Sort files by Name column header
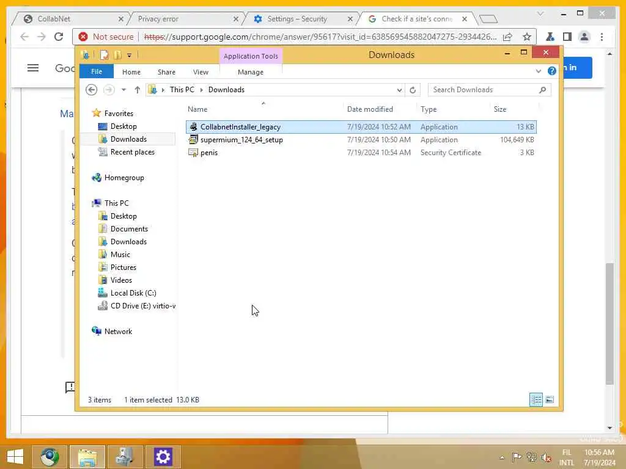626x469 pixels. (x=197, y=109)
